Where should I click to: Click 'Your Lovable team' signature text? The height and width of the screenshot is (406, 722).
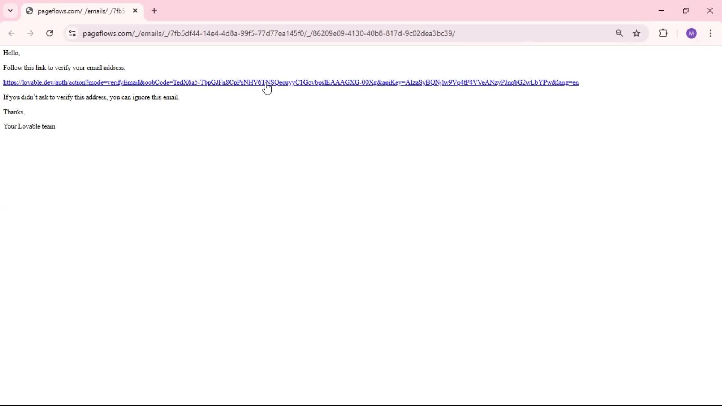click(x=29, y=126)
